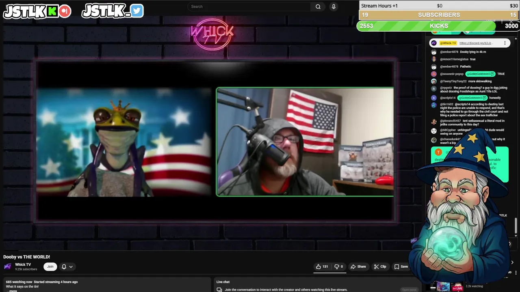Image resolution: width=520 pixels, height=292 pixels.
Task: Click @68Cypher avatar in chat
Action: (434, 131)
